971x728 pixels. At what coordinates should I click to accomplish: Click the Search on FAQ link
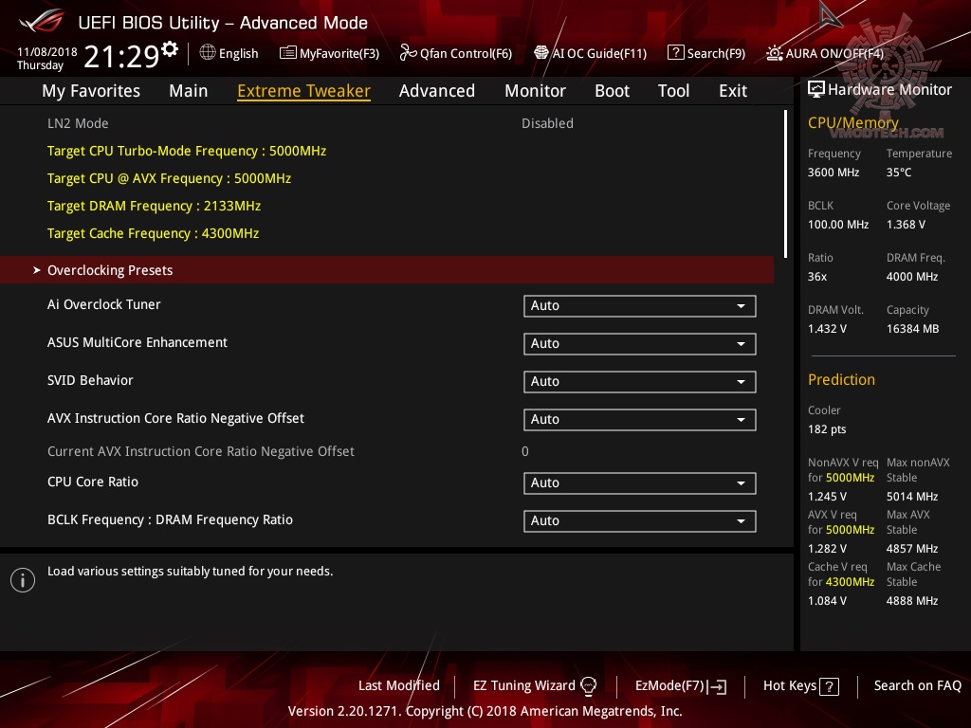click(917, 685)
